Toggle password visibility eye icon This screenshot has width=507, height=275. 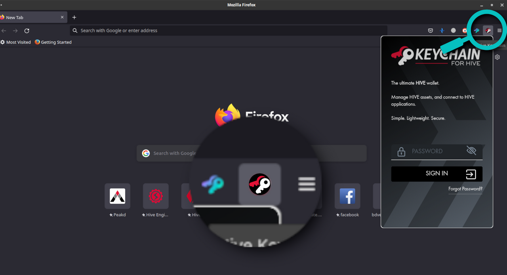pos(471,151)
